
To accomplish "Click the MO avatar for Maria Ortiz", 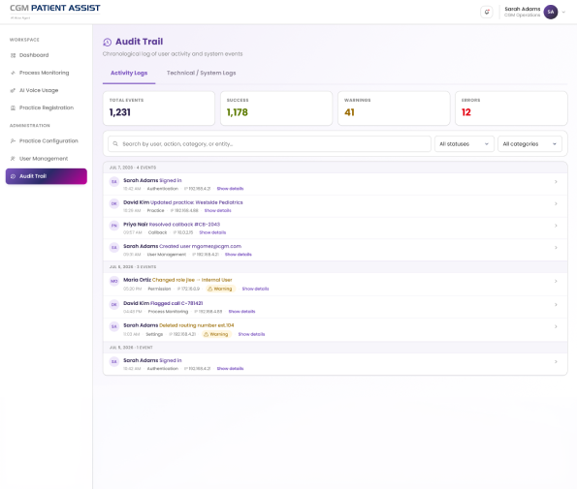I will click(114, 281).
